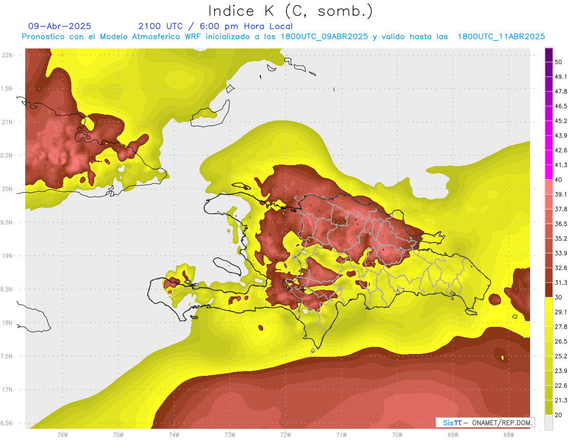The image size is (571, 441).
Task: Click the "22N" latitude label
Action: [x=8, y=55]
